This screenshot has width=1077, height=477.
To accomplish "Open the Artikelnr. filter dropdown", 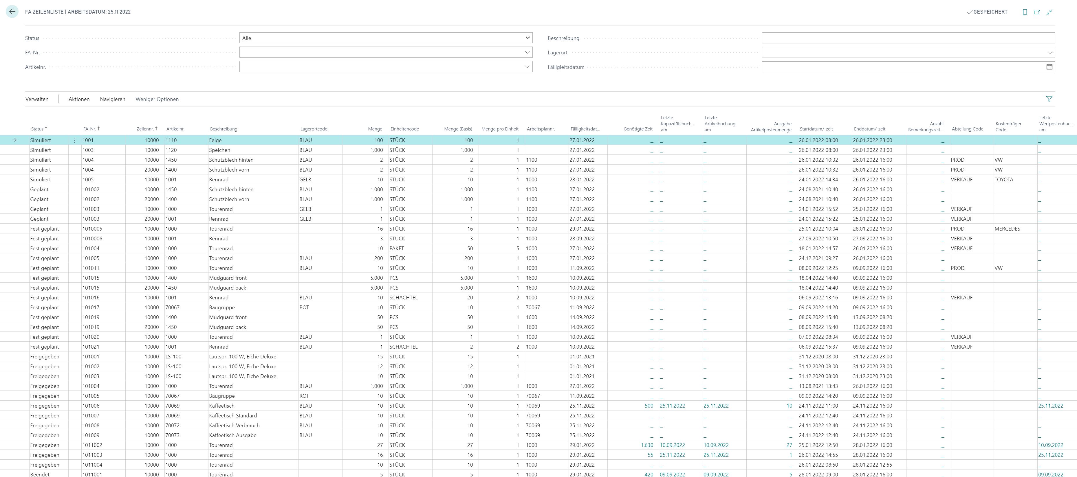I will [x=527, y=67].
